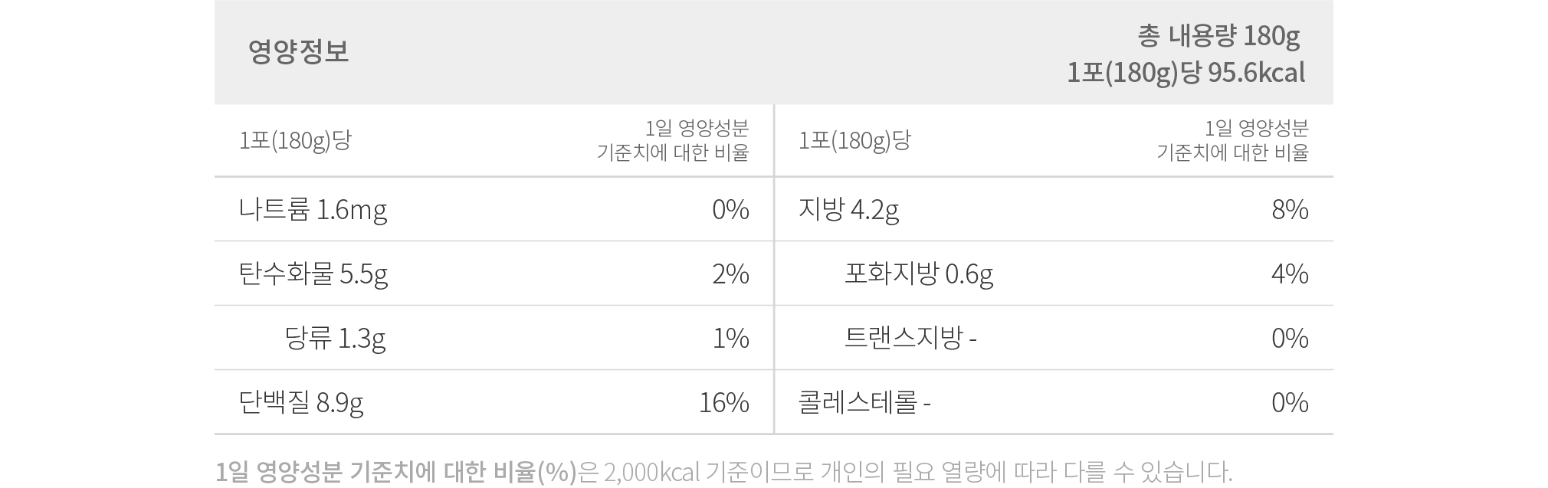The width and height of the screenshot is (1548, 488).
Task: Click the 0% value for 나트륨
Action: (731, 210)
